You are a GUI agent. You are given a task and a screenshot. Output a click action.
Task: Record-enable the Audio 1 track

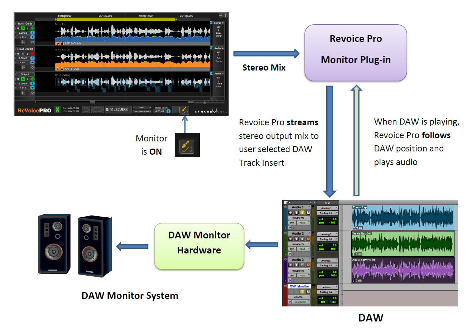(x=291, y=212)
